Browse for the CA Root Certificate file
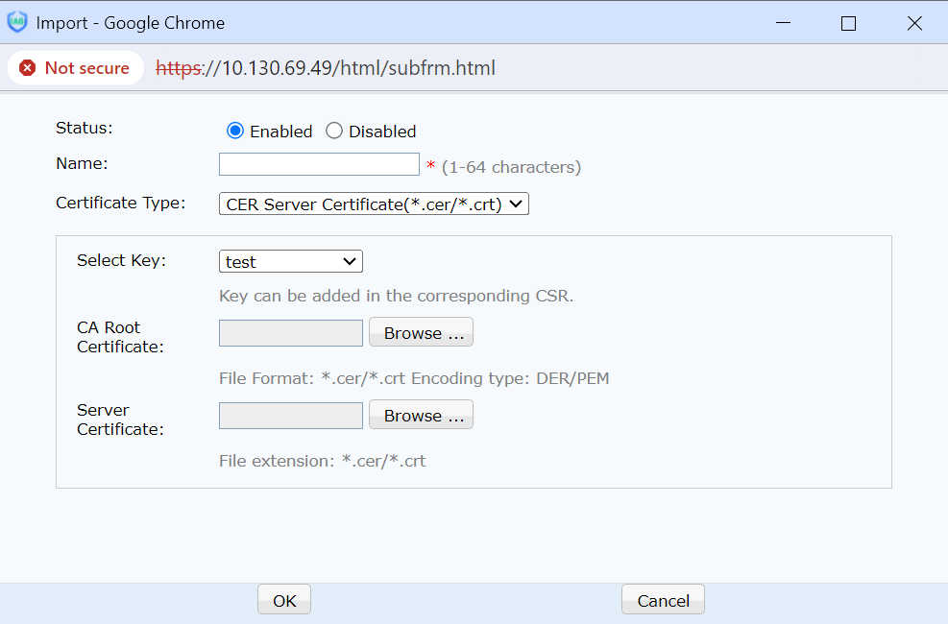The image size is (948, 624). click(421, 333)
